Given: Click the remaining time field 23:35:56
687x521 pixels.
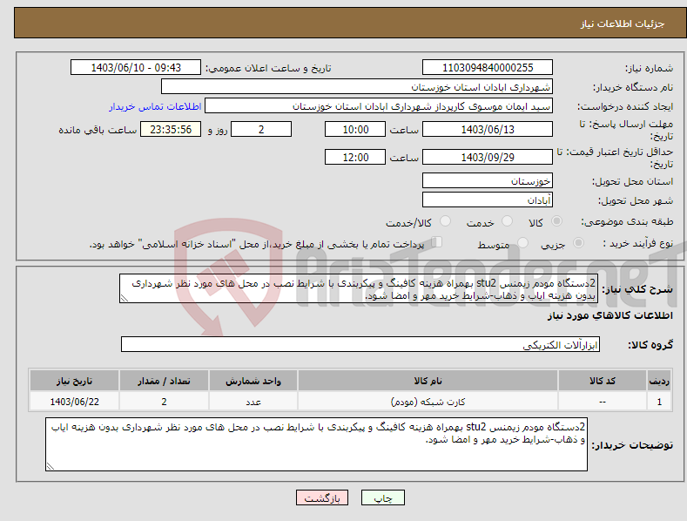Looking at the screenshot, I should [171, 129].
